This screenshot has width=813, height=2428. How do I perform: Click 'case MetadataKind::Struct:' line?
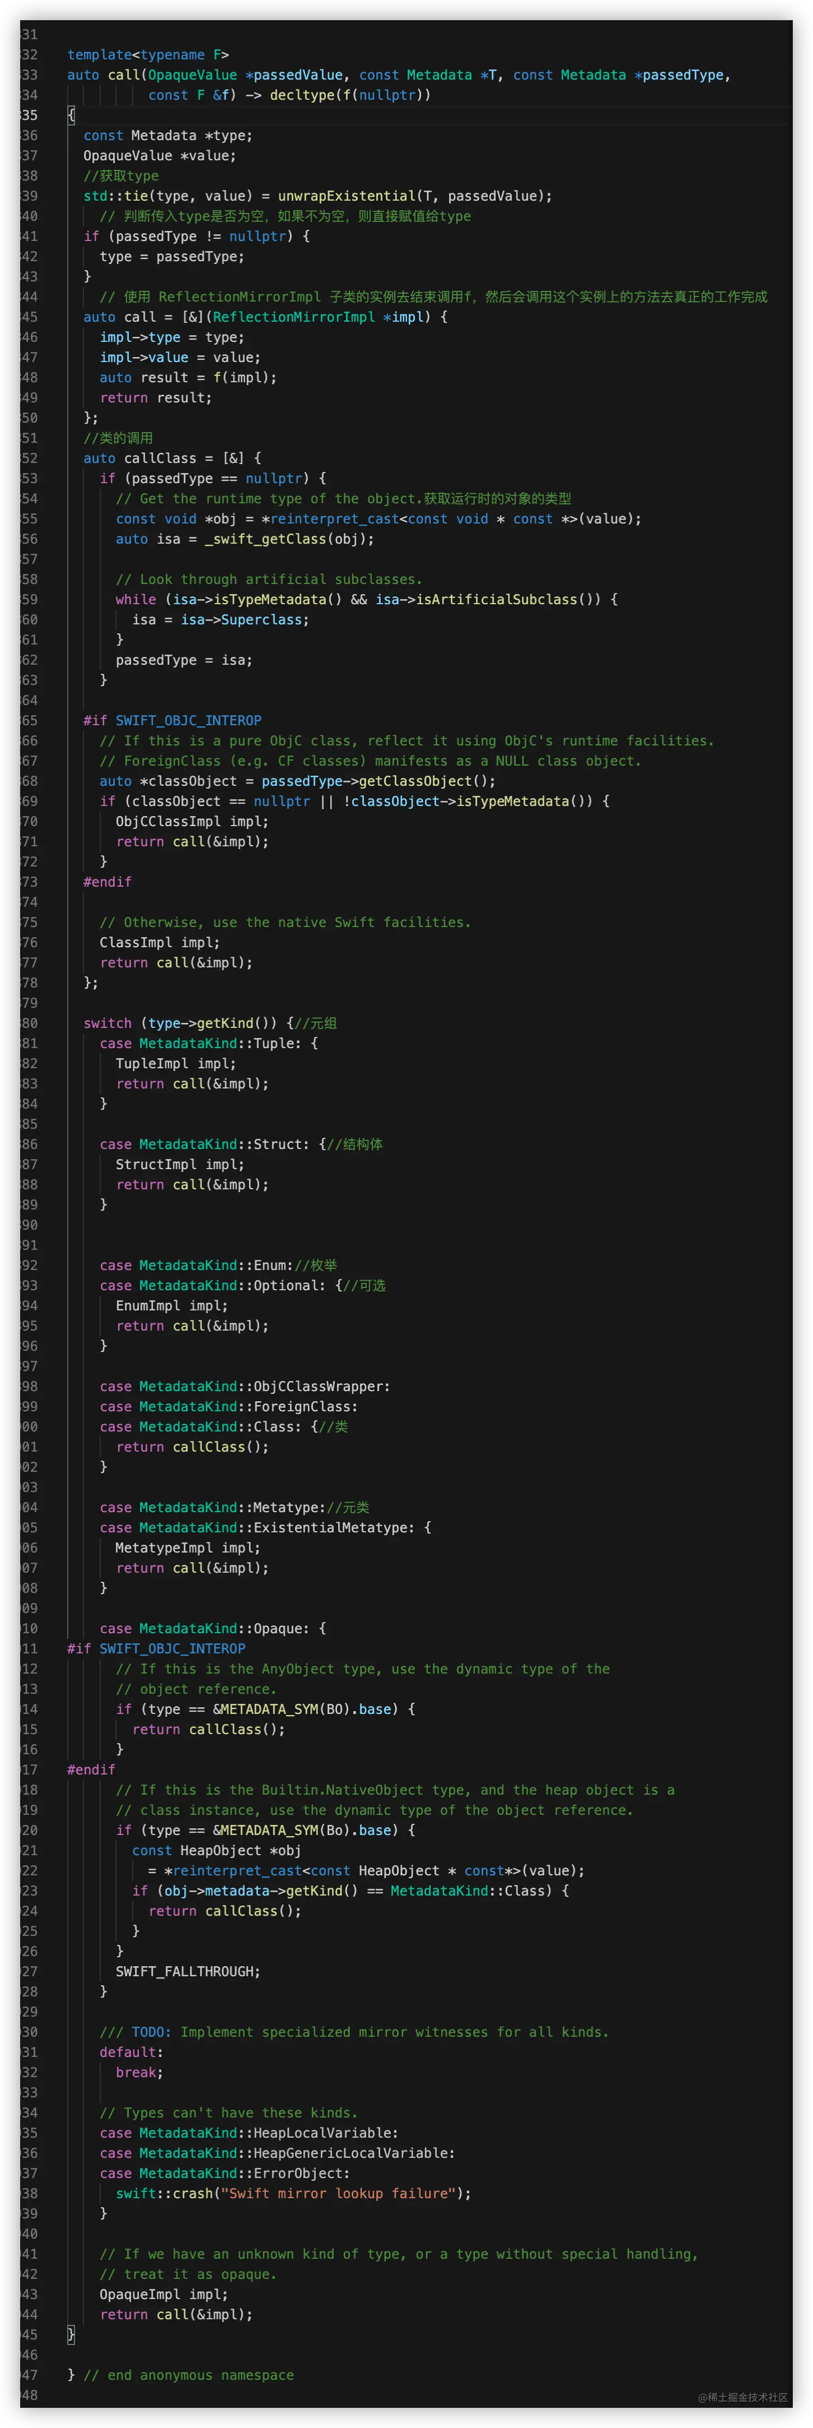coord(213,1145)
